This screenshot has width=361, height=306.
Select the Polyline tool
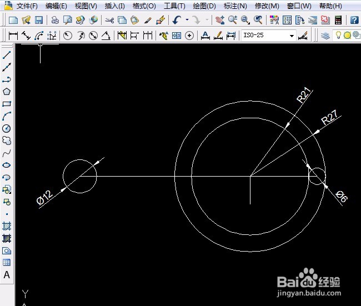[x=7, y=79]
